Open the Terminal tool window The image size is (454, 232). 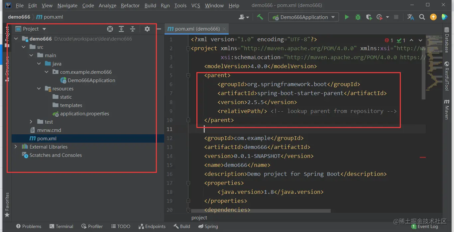[x=61, y=226]
